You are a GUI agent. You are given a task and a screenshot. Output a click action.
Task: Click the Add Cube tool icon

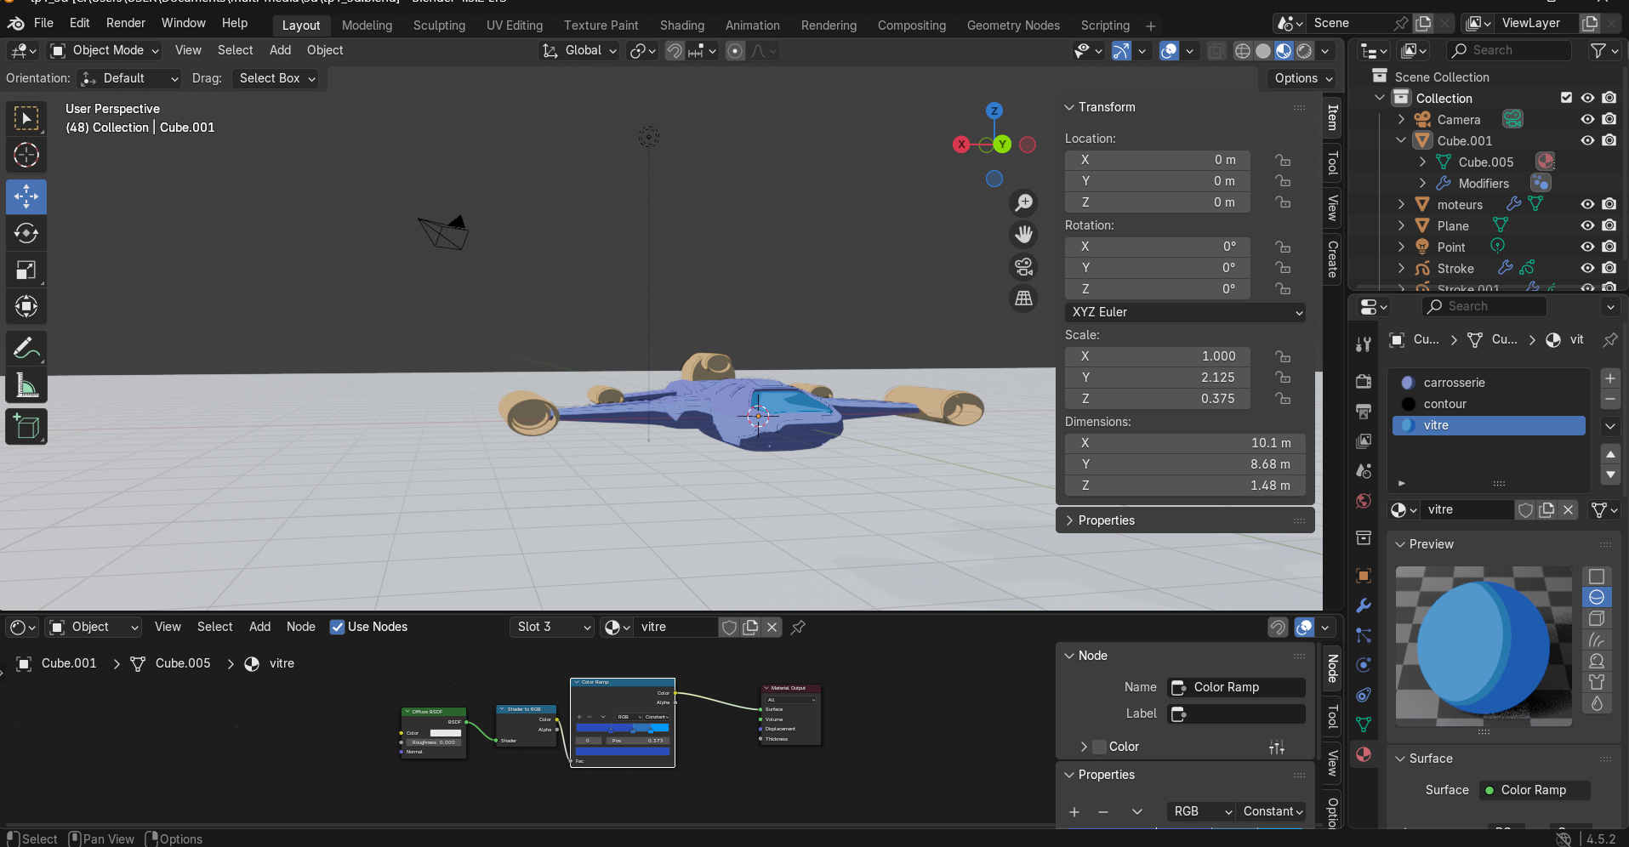26,427
